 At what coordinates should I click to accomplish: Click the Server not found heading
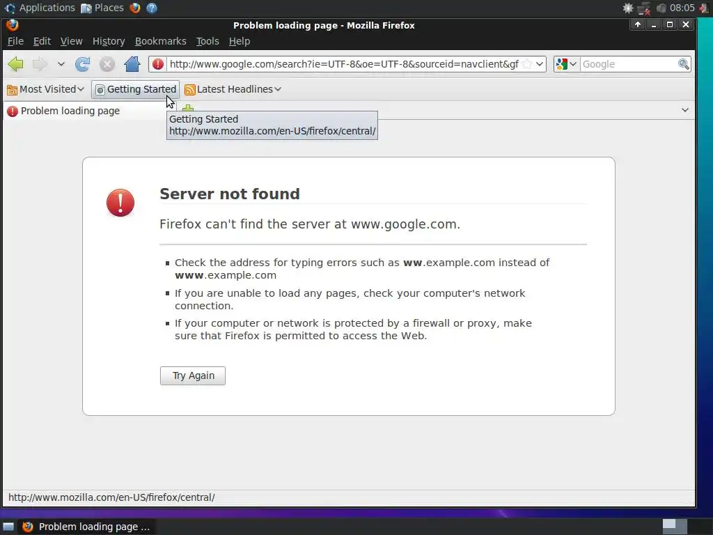coord(230,194)
